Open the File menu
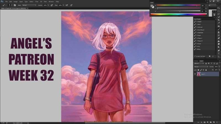 coord(6,2)
